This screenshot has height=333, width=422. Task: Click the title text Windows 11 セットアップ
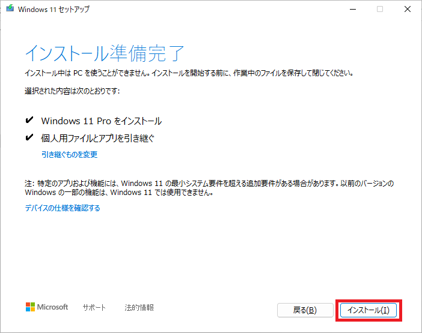pyautogui.click(x=54, y=10)
